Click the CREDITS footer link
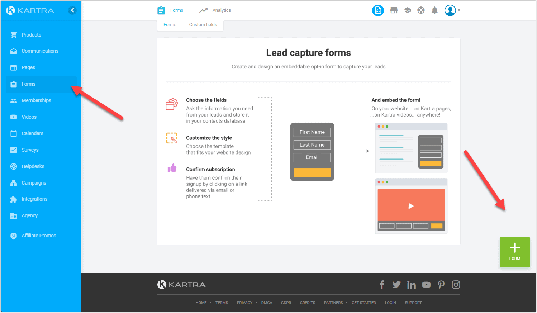This screenshot has width=537, height=313. click(x=308, y=303)
